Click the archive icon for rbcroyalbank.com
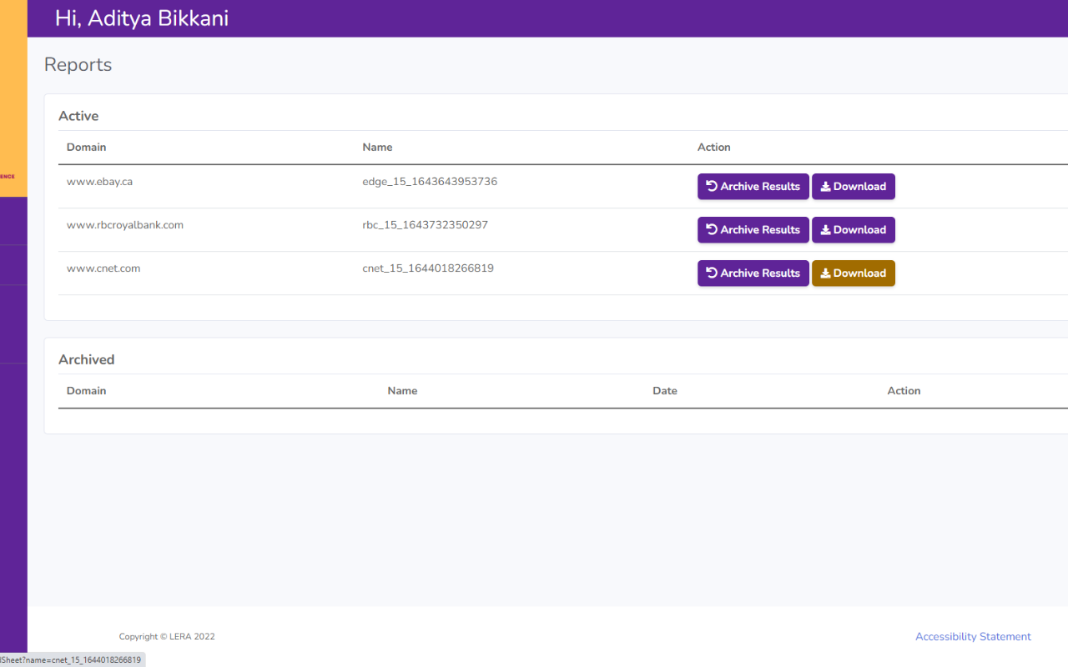This screenshot has height=667, width=1068. [x=712, y=229]
